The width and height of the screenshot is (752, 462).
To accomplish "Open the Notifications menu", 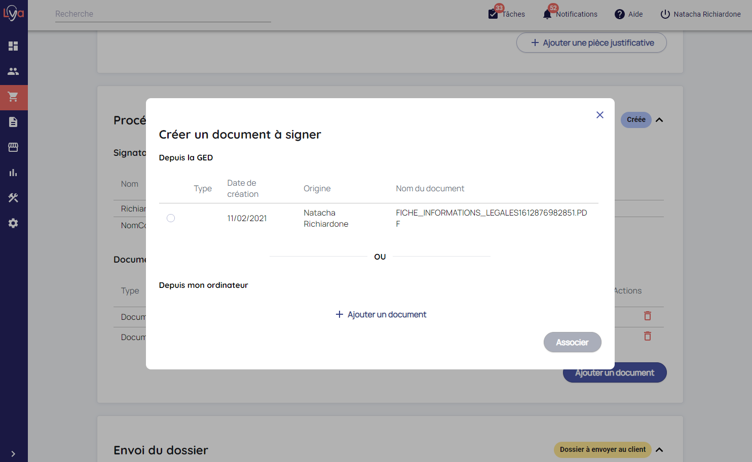I will 570,14.
